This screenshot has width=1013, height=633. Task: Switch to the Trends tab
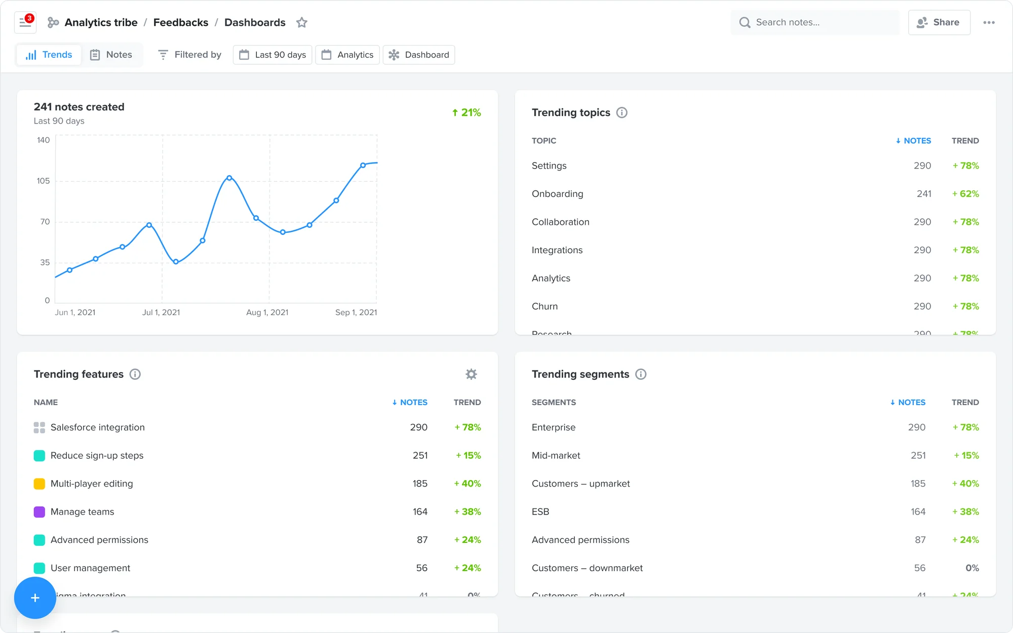[x=49, y=55]
